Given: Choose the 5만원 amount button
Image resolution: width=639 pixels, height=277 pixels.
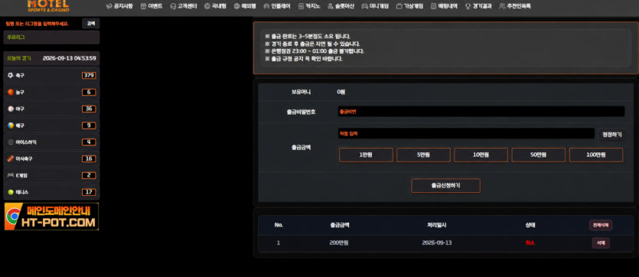Looking at the screenshot, I should (423, 155).
